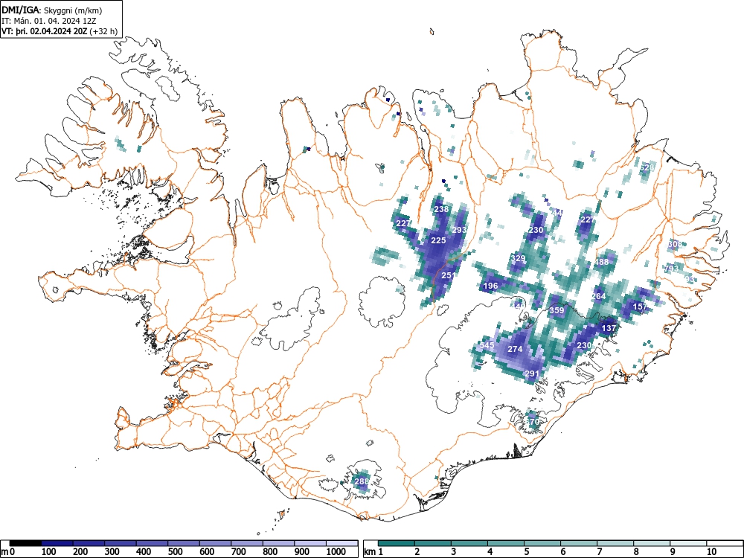Click the black swatch at the metre legend start
This screenshot has height=558, width=744.
tap(25, 543)
